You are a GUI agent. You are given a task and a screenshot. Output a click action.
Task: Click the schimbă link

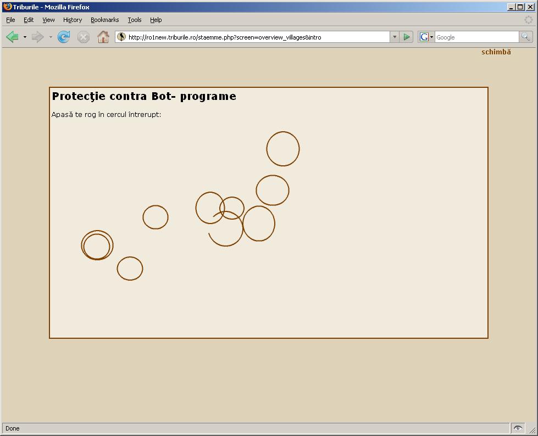496,52
